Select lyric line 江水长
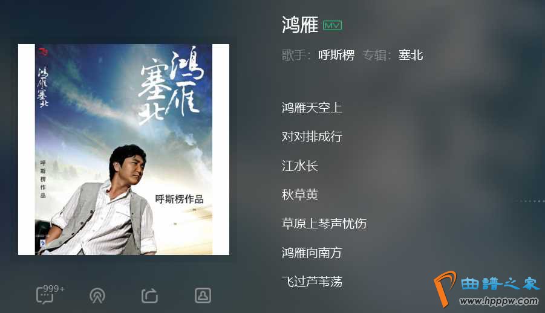 tap(299, 166)
